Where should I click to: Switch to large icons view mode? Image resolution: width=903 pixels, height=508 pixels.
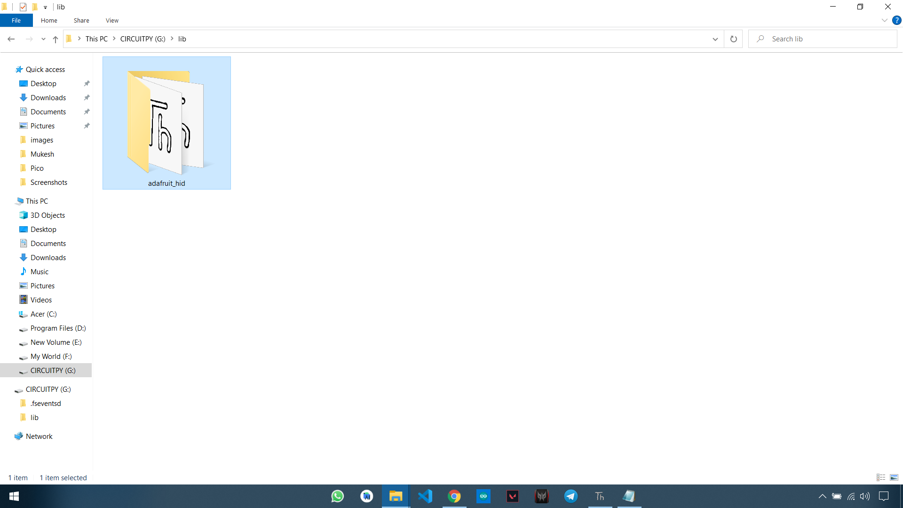point(894,477)
